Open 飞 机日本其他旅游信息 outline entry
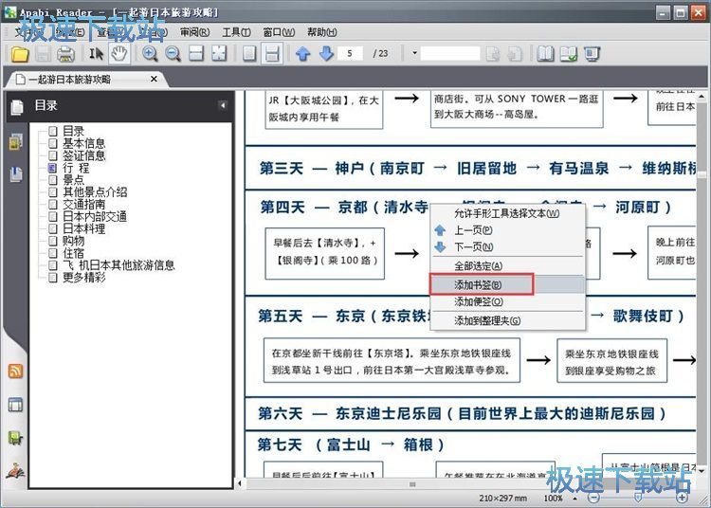The width and height of the screenshot is (711, 508). 118,265
